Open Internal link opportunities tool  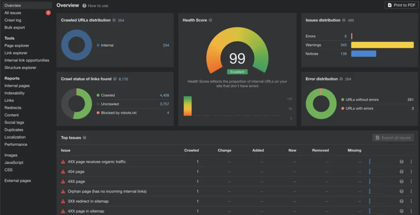pos(27,60)
